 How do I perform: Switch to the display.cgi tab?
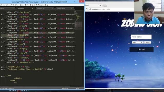pos(21,8)
